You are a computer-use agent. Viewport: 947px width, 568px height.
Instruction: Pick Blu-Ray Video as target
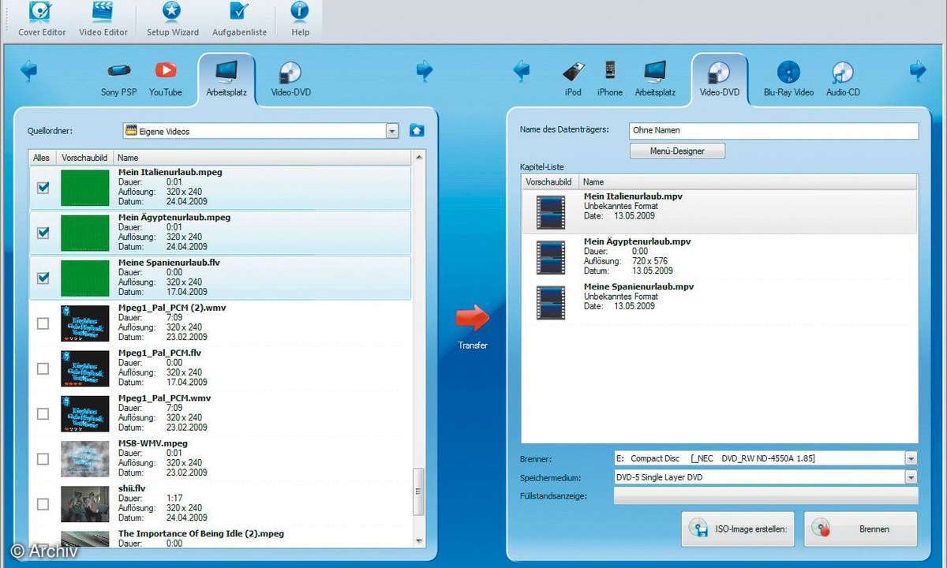[x=788, y=79]
